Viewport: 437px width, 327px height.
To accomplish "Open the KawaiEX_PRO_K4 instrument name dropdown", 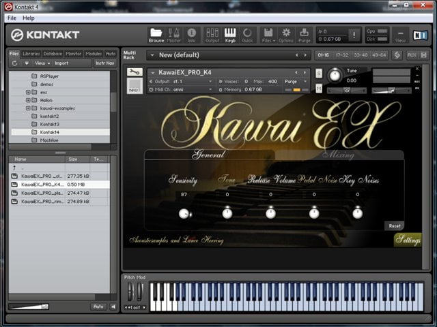I will (x=153, y=73).
